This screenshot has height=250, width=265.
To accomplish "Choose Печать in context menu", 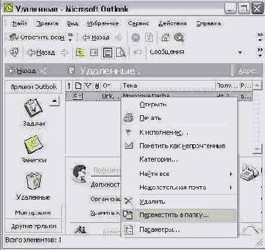I will point(179,118).
